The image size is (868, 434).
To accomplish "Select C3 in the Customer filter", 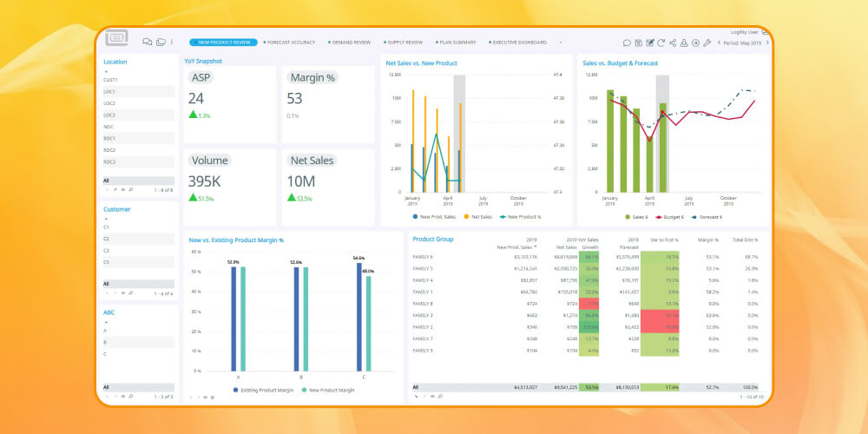I will [107, 250].
